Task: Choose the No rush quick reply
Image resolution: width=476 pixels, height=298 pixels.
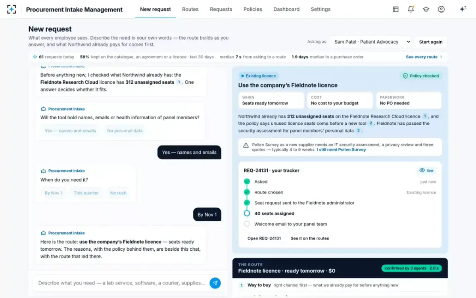Action: click(x=118, y=193)
